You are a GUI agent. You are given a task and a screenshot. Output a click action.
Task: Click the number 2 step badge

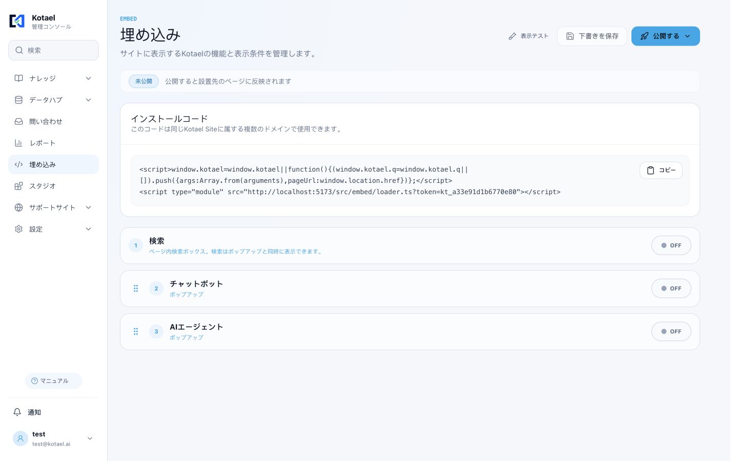(x=156, y=288)
